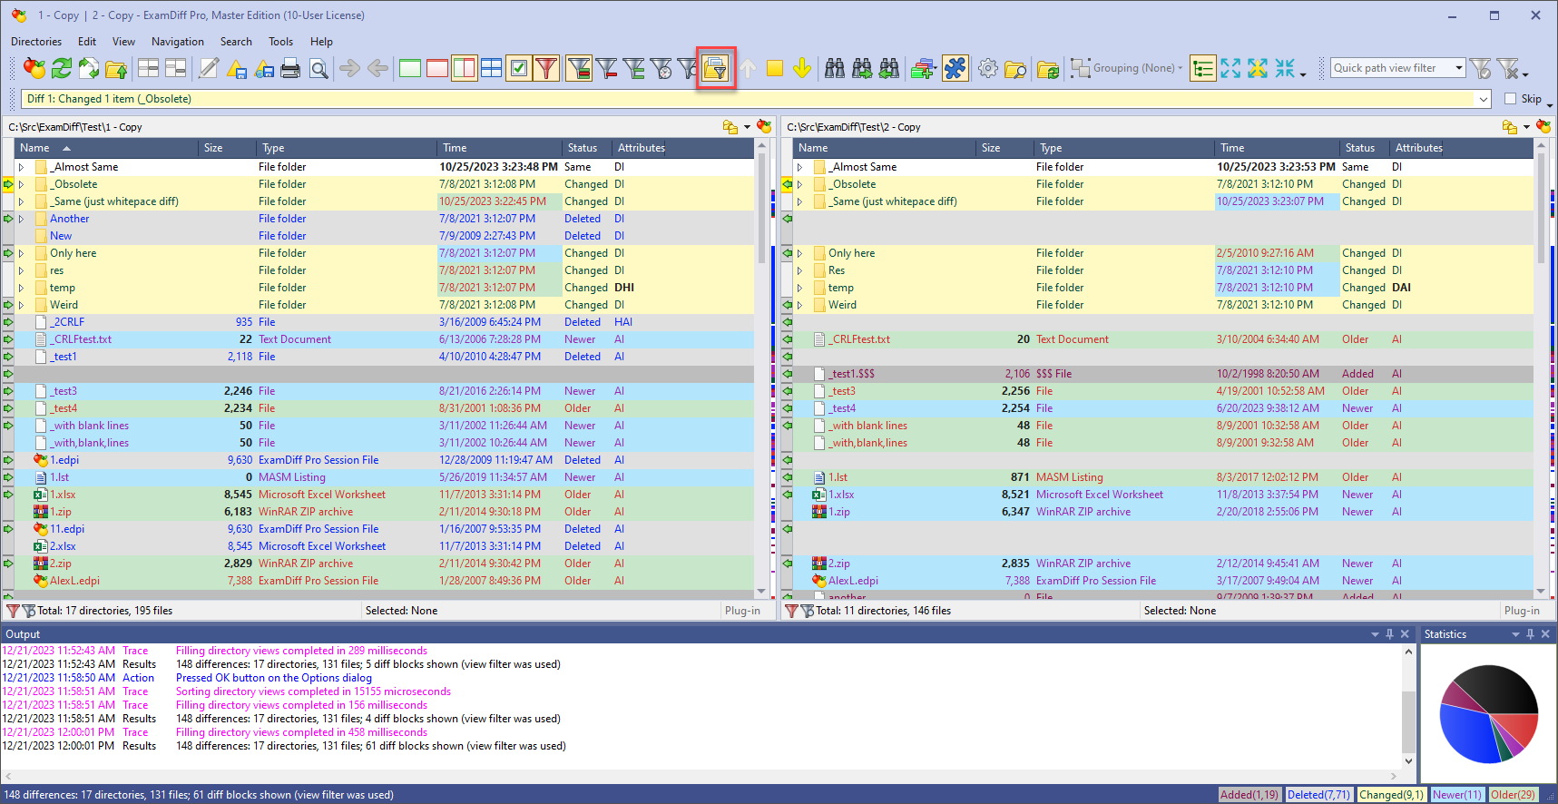Viewport: 1558px width, 804px height.
Task: Click the blue expand-all arrows icon
Action: click(x=1230, y=68)
